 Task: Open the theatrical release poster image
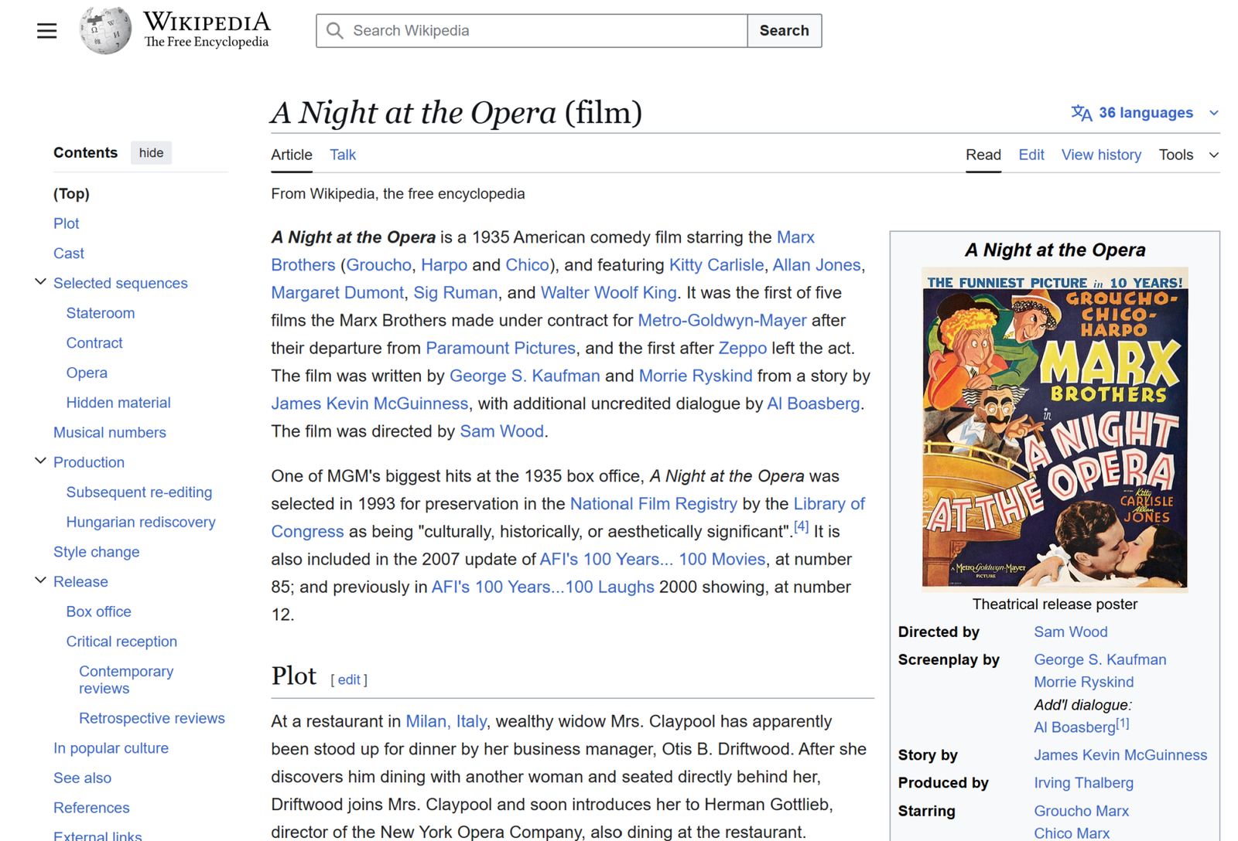point(1054,429)
